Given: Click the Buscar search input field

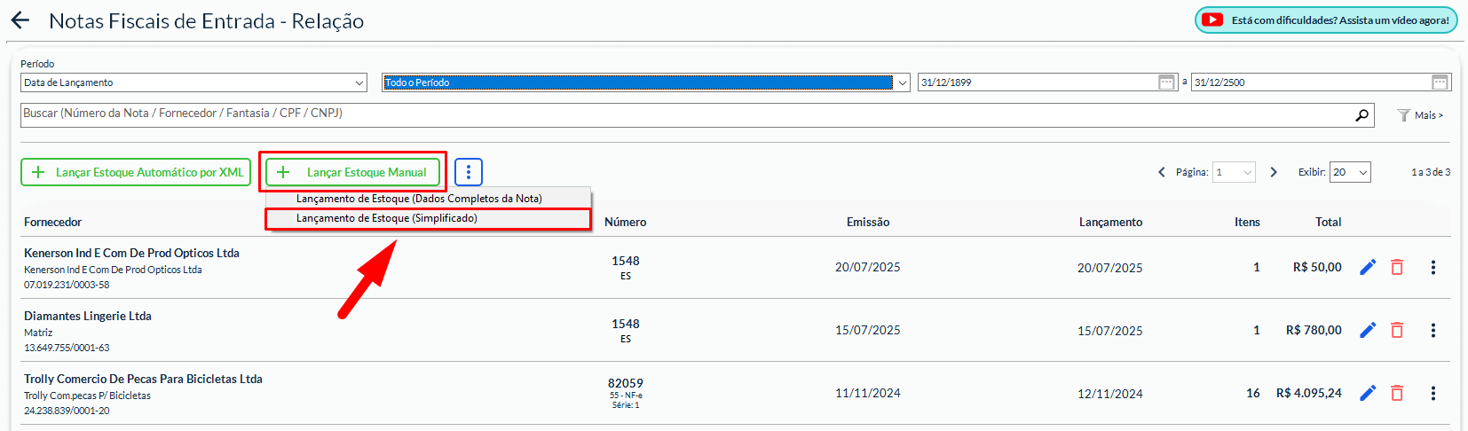Looking at the screenshot, I should (683, 114).
